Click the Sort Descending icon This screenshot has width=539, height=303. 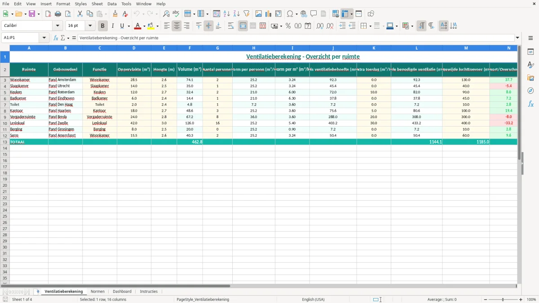(237, 14)
